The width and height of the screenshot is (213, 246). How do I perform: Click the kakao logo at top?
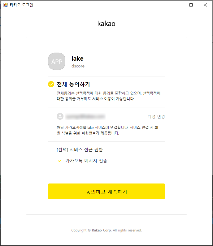106,24
